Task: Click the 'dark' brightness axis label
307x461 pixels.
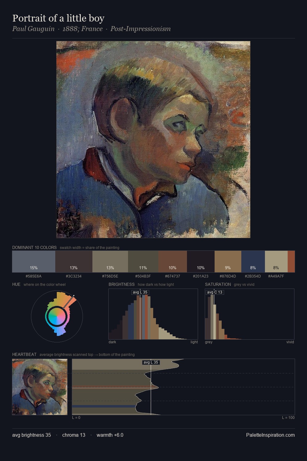Action: (x=112, y=342)
